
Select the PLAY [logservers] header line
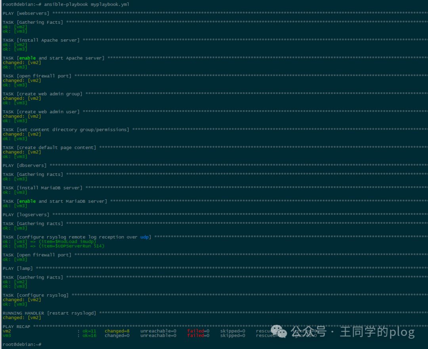click(x=215, y=215)
